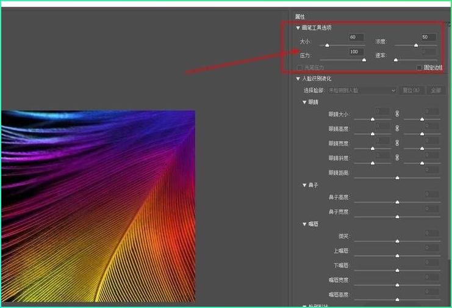Click the right 眼睛大小 slider handle
Viewport: 452px width, 308px height.
tap(422, 119)
